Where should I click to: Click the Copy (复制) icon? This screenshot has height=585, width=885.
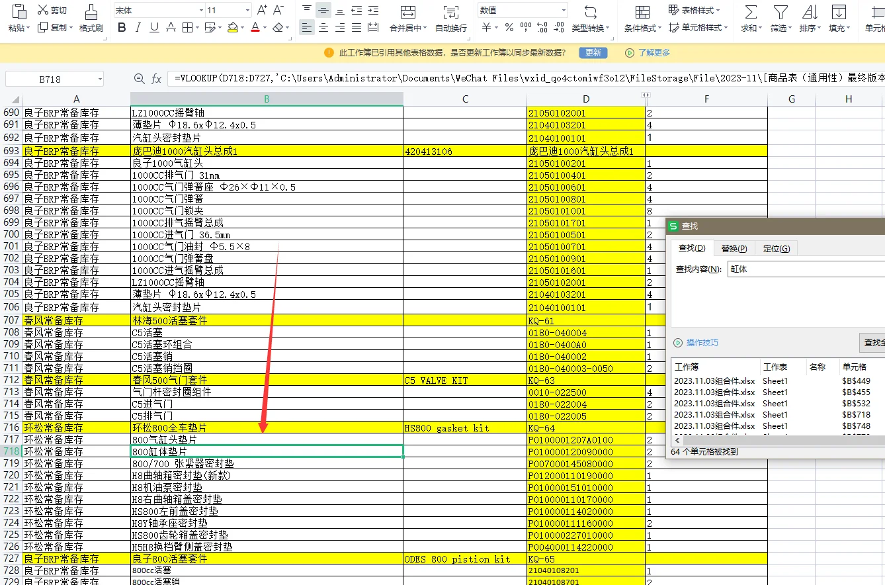[x=43, y=27]
